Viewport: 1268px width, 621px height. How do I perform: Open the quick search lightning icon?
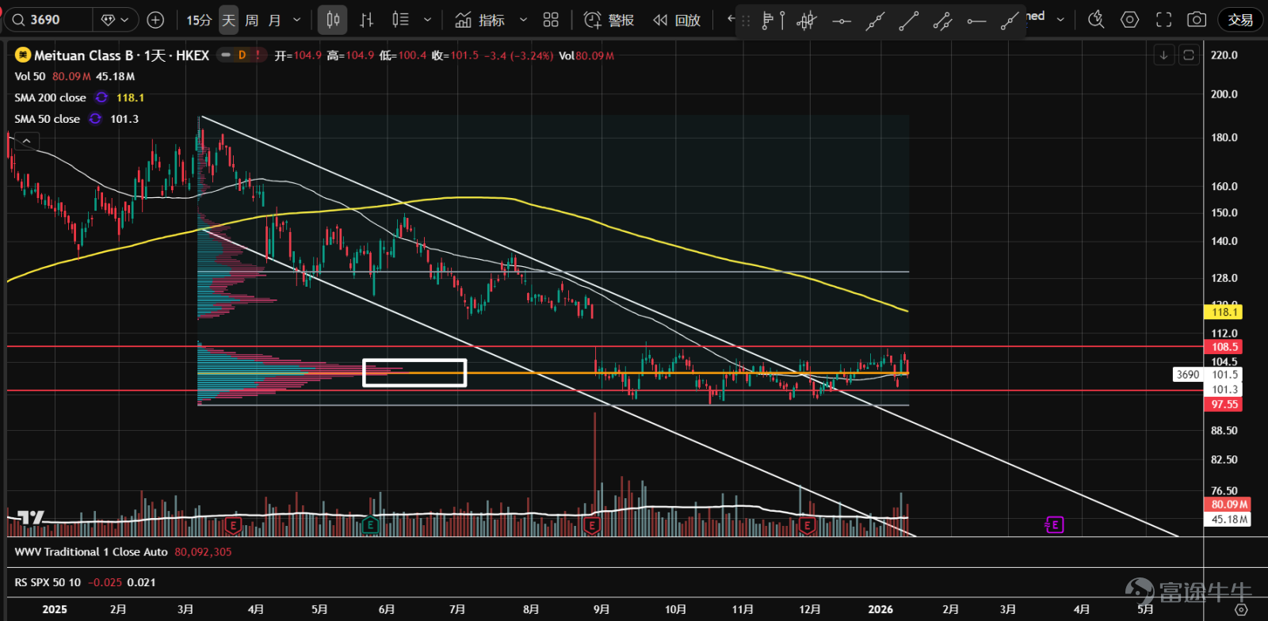(x=1096, y=20)
